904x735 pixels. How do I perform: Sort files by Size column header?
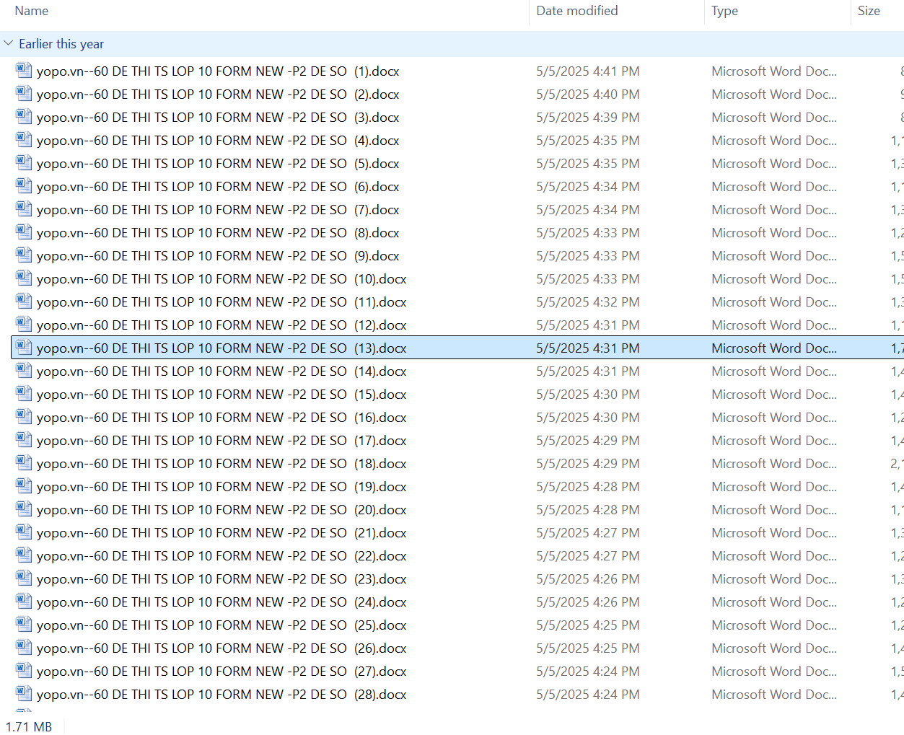click(x=869, y=11)
